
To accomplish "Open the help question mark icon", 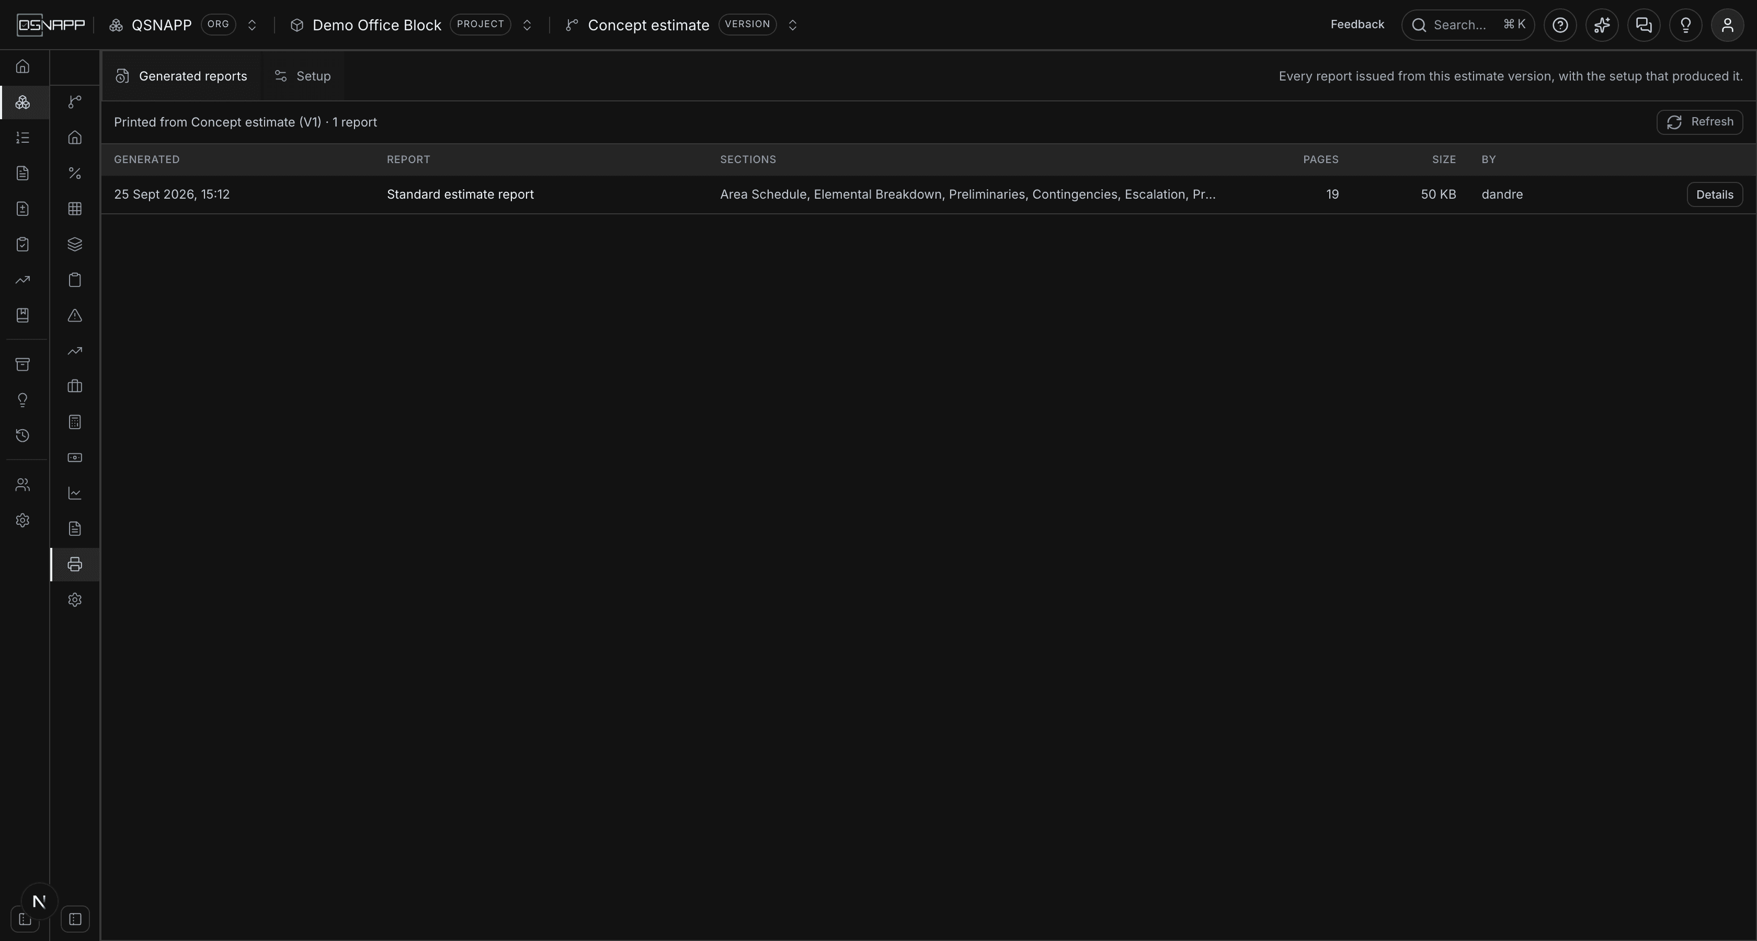I will tap(1560, 25).
